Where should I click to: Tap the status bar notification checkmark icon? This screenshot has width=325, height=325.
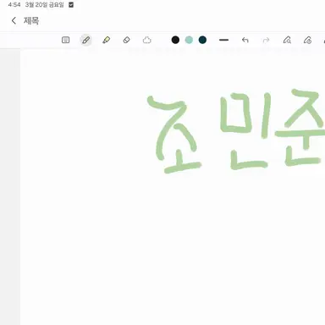point(71,5)
